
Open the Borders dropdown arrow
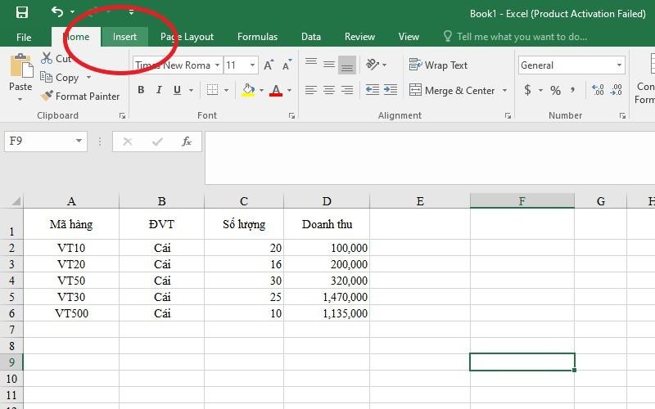pos(227,90)
